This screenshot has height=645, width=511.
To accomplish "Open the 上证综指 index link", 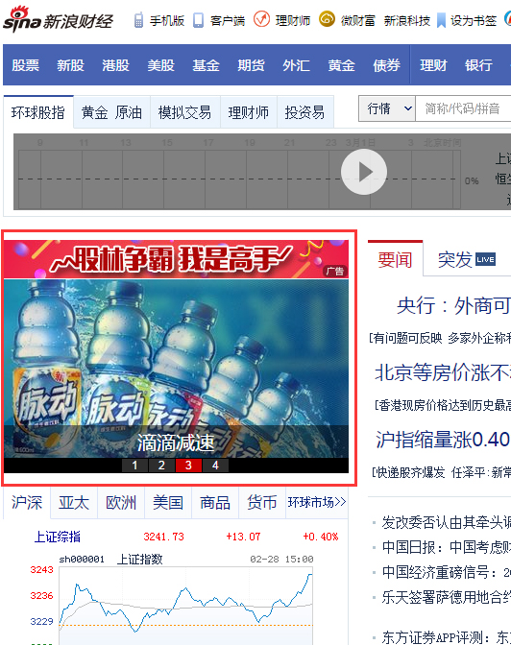I will pos(58,537).
